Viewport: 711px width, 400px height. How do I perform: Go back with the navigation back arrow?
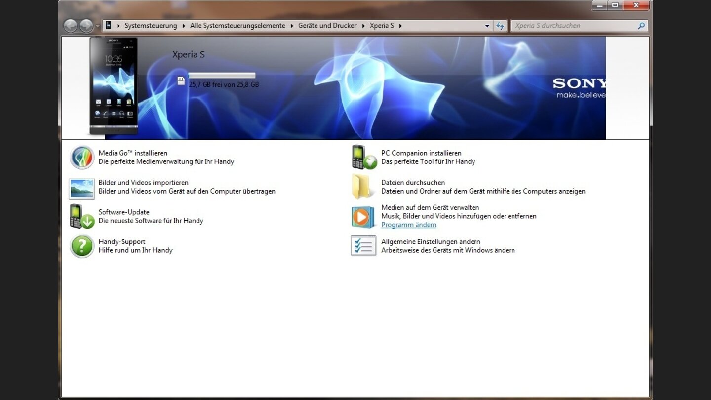pyautogui.click(x=71, y=26)
